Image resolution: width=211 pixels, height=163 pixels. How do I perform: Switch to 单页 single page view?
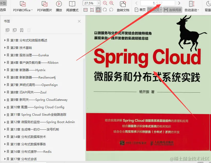(x=140, y=10)
